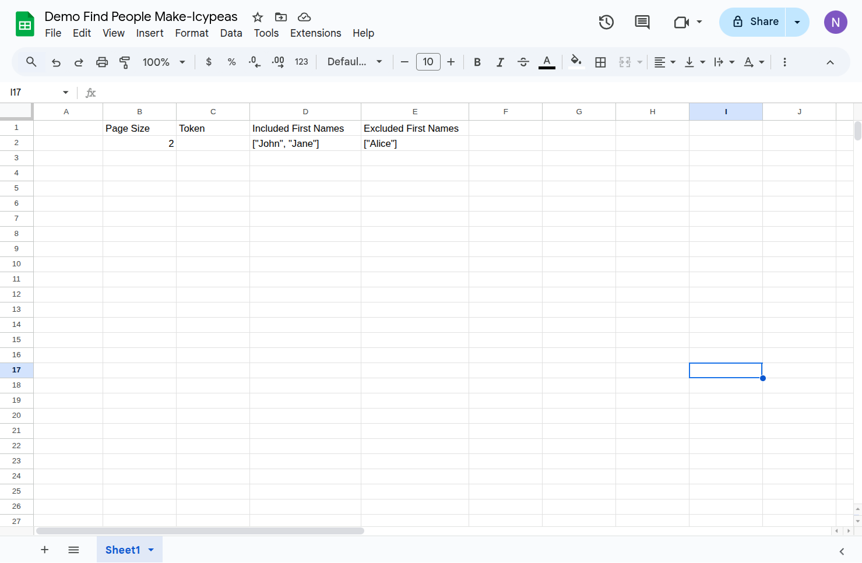
Task: Open the text wrapping dropdown
Action: [724, 62]
